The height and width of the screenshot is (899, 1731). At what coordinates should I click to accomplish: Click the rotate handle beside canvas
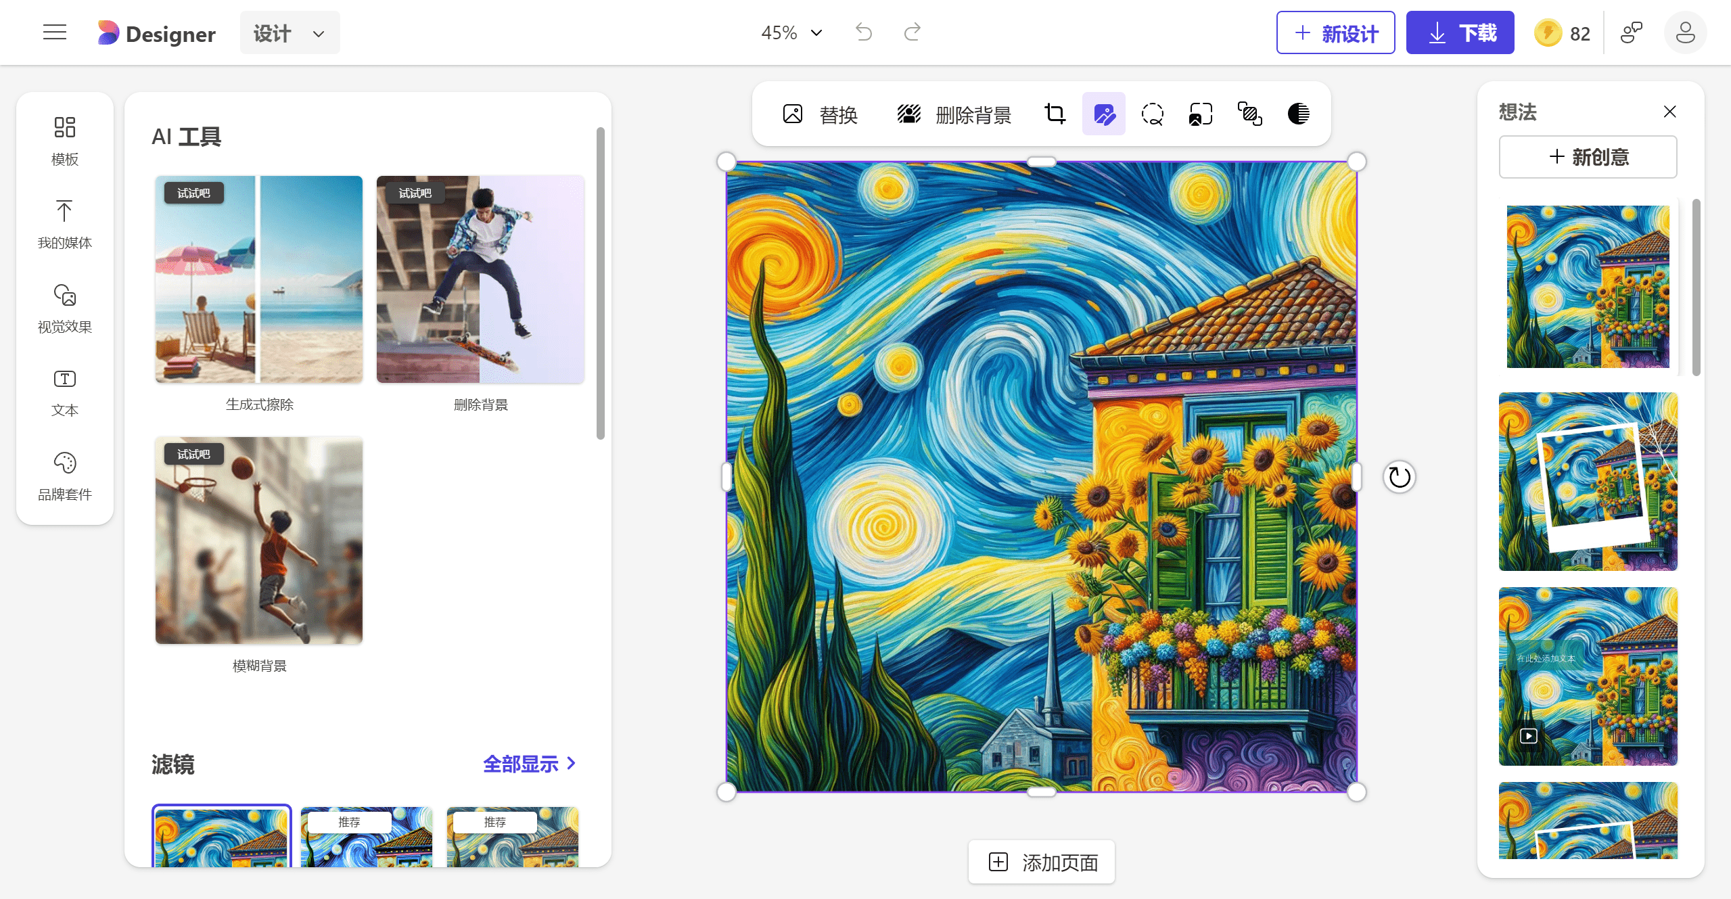1399,477
